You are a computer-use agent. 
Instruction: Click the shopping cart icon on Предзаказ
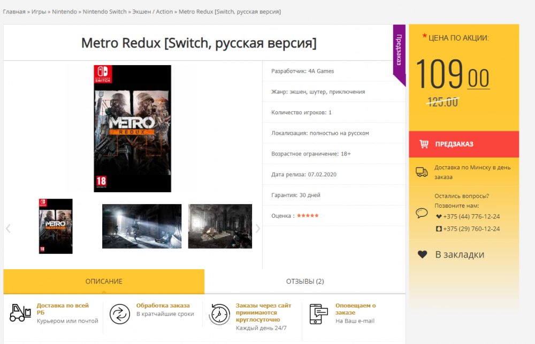pyautogui.click(x=424, y=144)
